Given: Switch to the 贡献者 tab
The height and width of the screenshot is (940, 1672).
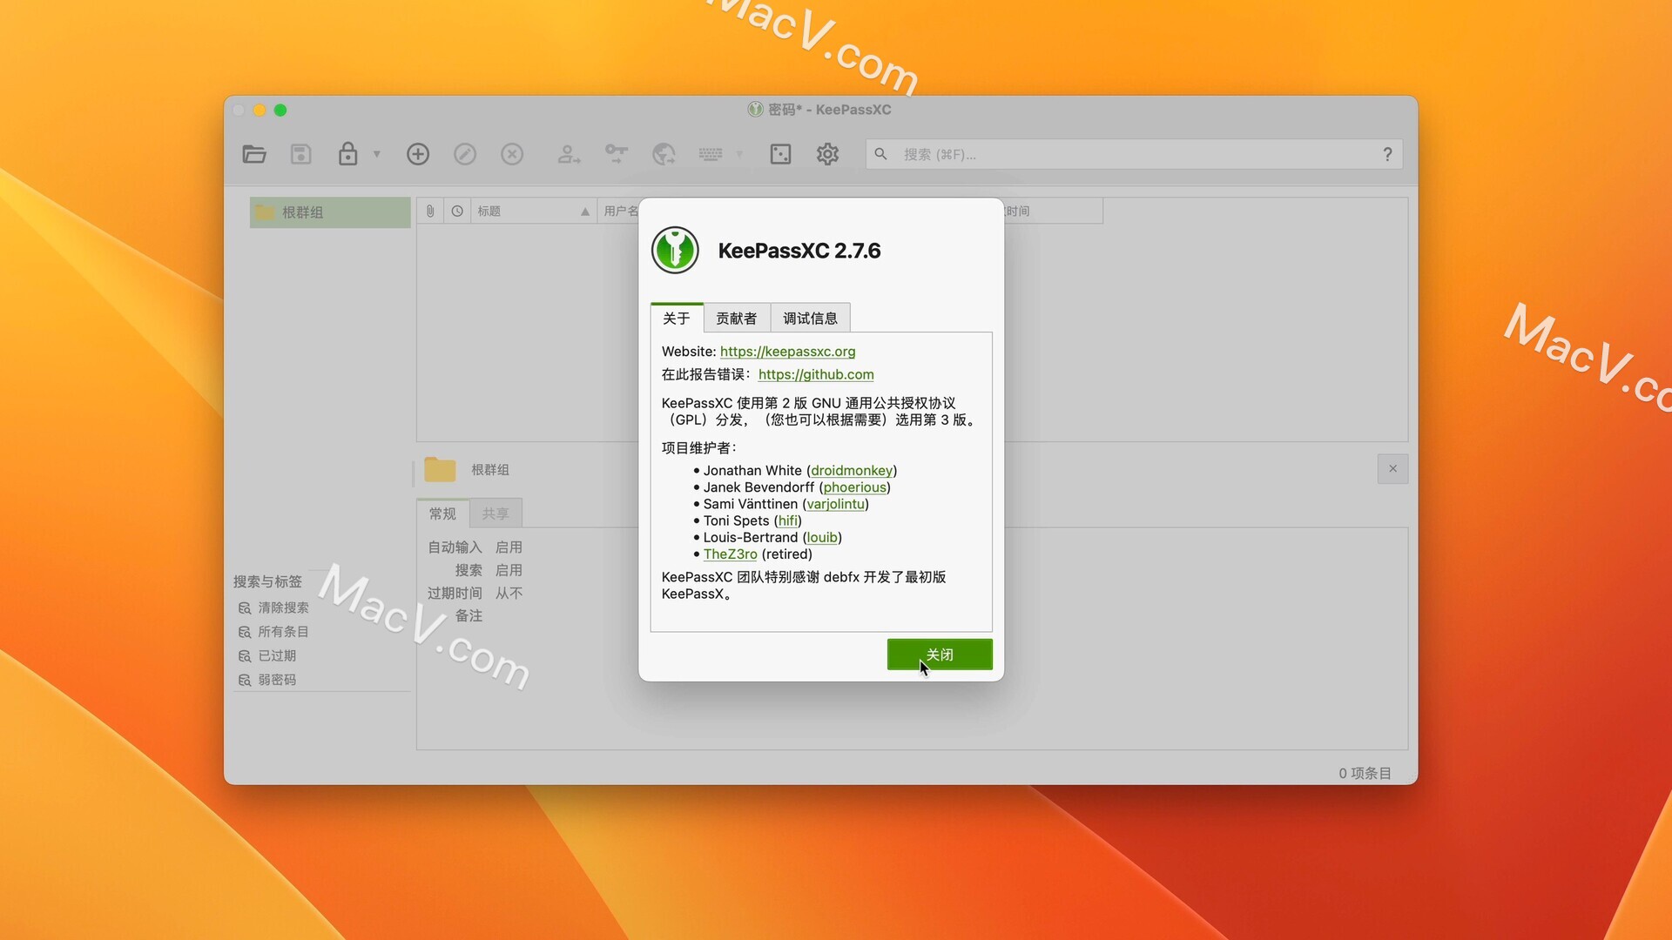Looking at the screenshot, I should point(737,319).
